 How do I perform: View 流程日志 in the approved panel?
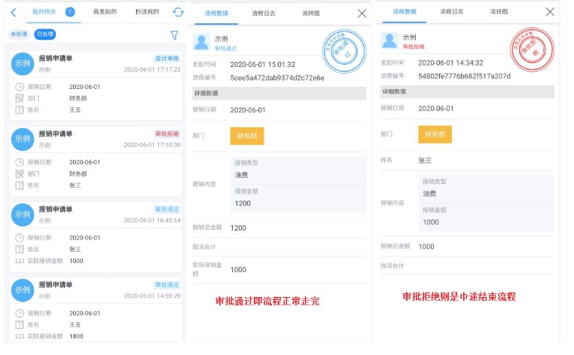point(263,13)
